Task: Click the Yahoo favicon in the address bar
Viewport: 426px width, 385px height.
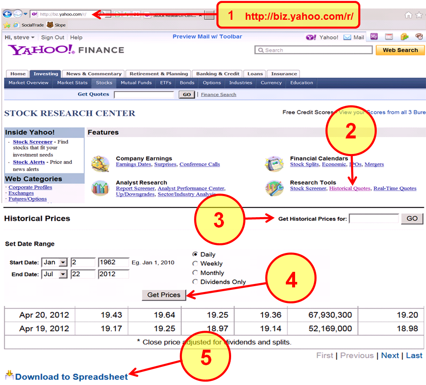Action: coord(35,14)
